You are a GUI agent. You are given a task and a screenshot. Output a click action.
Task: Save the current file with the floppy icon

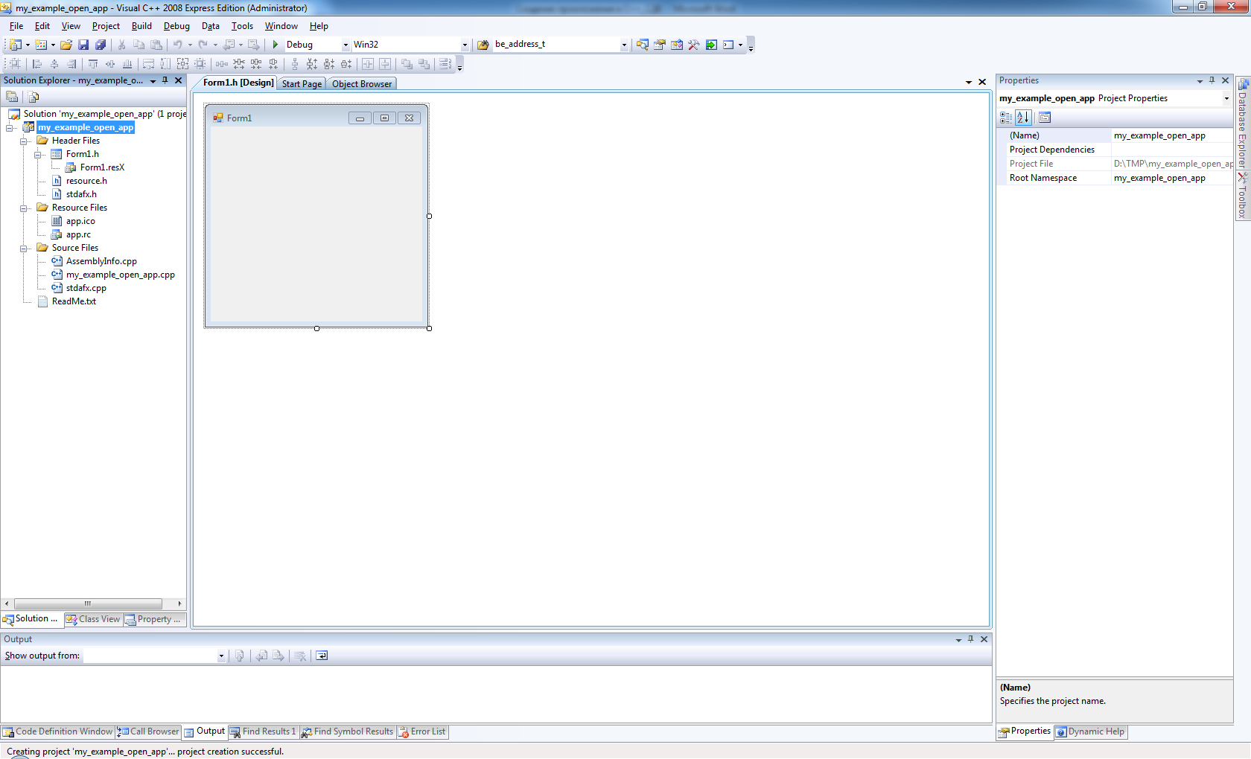83,45
